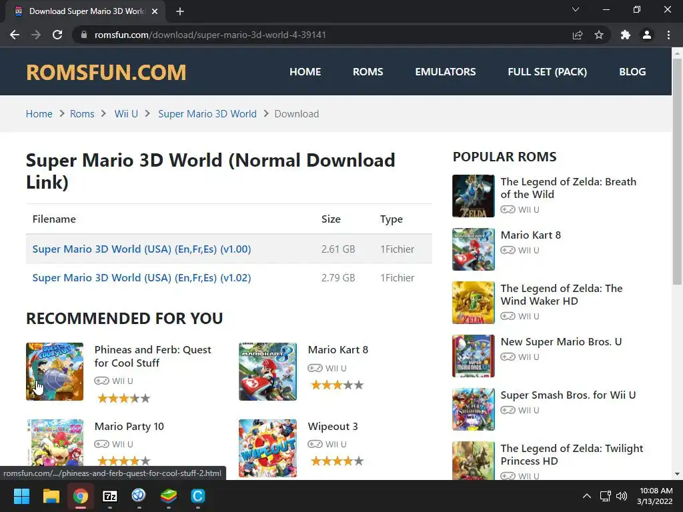
Task: Open the Chrome profile icon
Action: (647, 35)
